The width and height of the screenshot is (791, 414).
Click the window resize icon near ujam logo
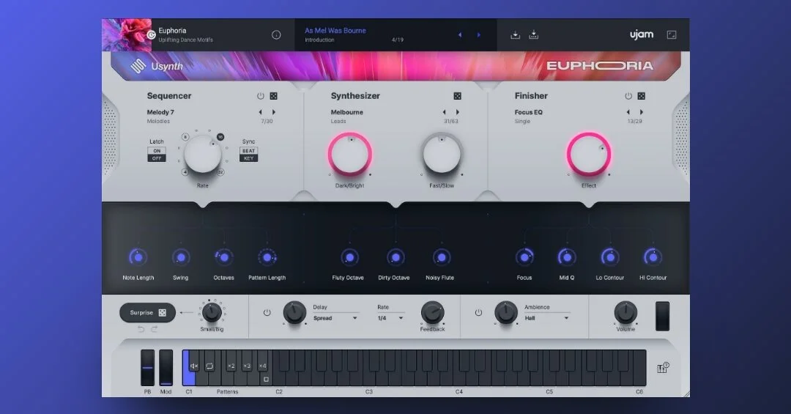coord(672,35)
